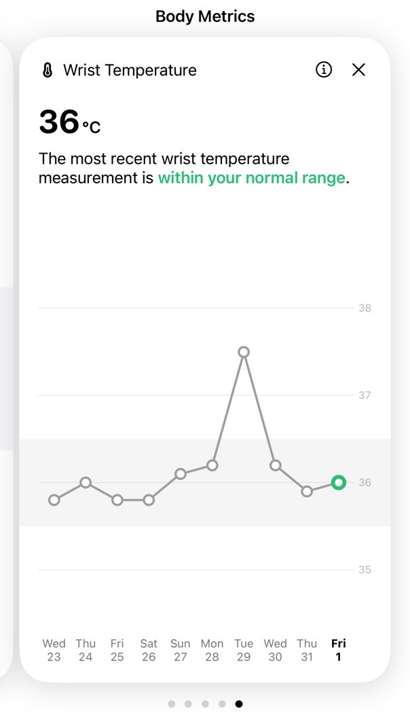Viewport: 410px width, 725px height.
Task: Select the Thu 31 data point
Action: [307, 492]
